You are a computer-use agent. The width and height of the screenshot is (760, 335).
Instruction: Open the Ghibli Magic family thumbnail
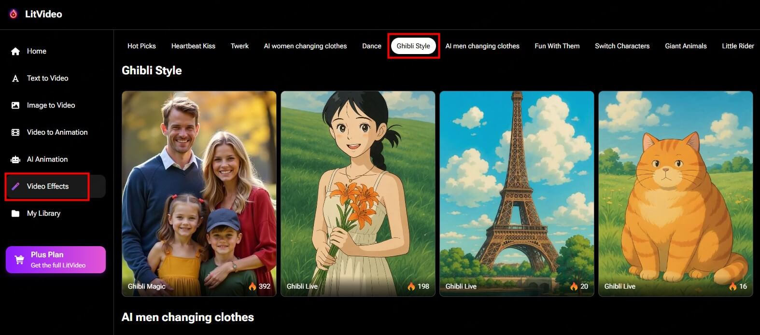(199, 193)
